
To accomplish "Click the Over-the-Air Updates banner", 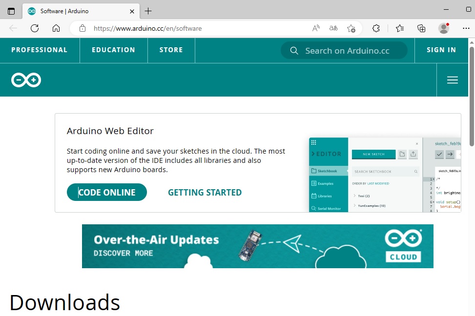I will [257, 246].
